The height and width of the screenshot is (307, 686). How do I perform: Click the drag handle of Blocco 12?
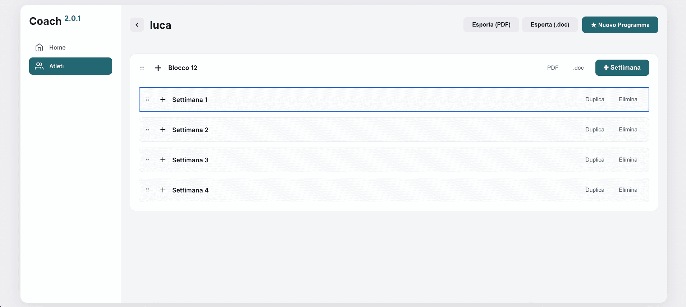point(142,68)
